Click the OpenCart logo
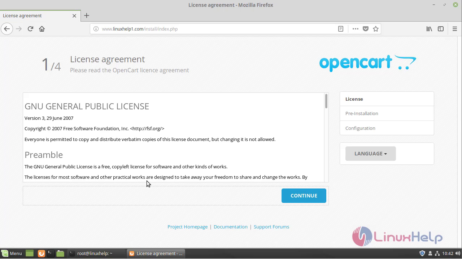This screenshot has width=462, height=259. pyautogui.click(x=367, y=63)
